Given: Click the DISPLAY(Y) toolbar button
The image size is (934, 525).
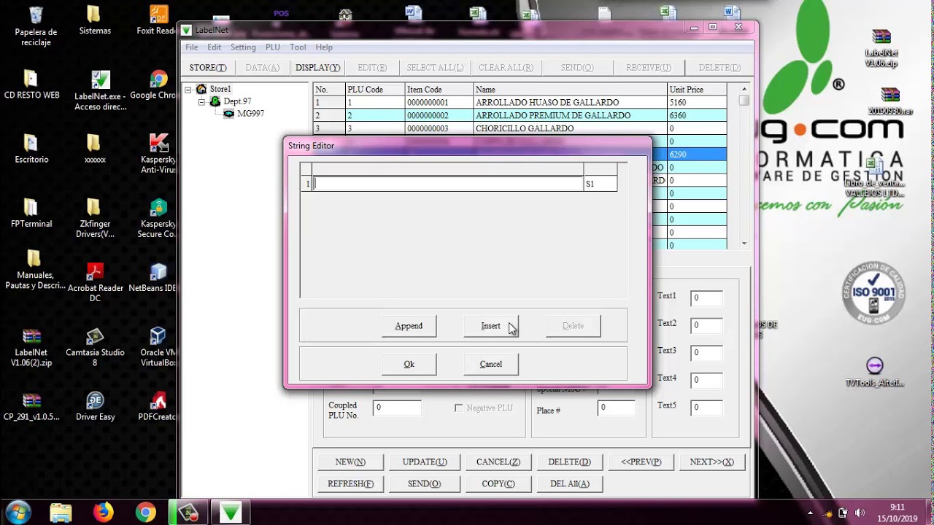Looking at the screenshot, I should pyautogui.click(x=317, y=68).
